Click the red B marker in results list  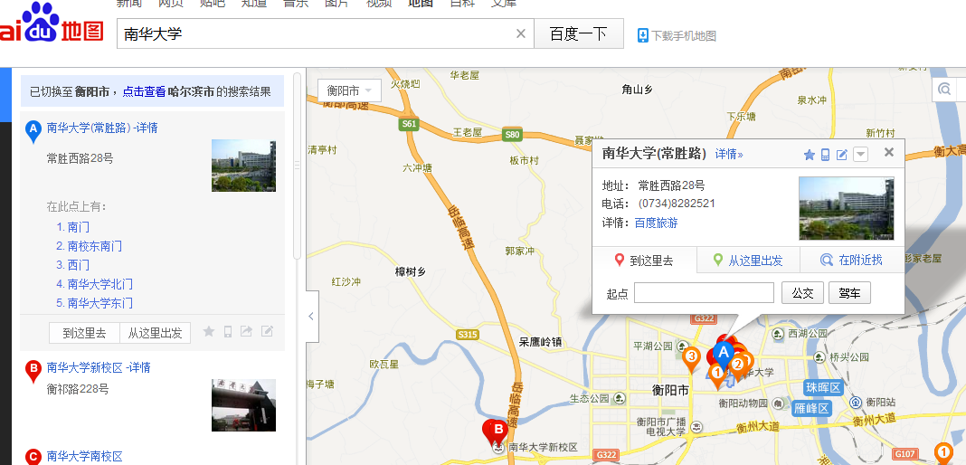click(x=33, y=371)
